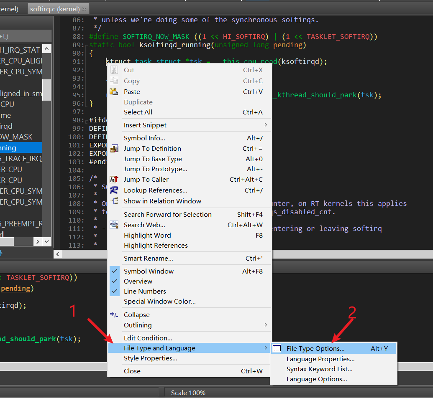Click the Paste clipboard icon
This screenshot has width=433, height=398.
(114, 91)
